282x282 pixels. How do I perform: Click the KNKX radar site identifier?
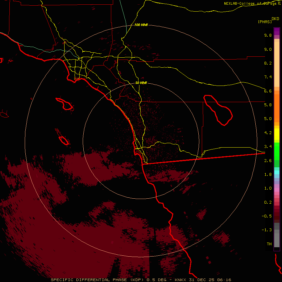[x=181, y=280]
